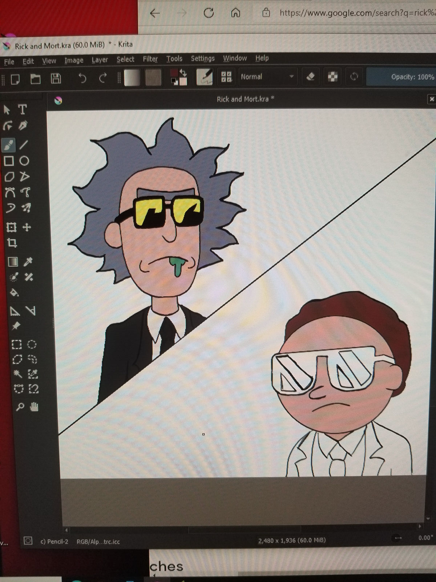
Task: Select the Ellipse tool
Action: pos(24,160)
